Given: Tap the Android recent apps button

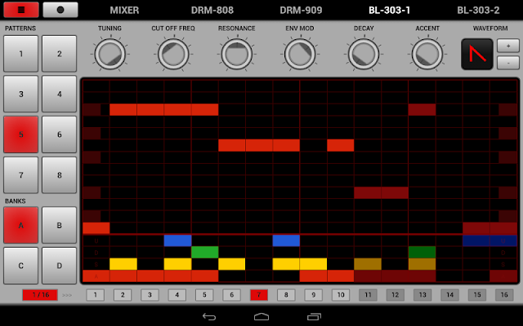Looking at the screenshot, I should point(314,317).
